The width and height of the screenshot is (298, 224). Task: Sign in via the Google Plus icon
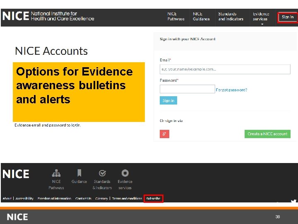(x=164, y=134)
